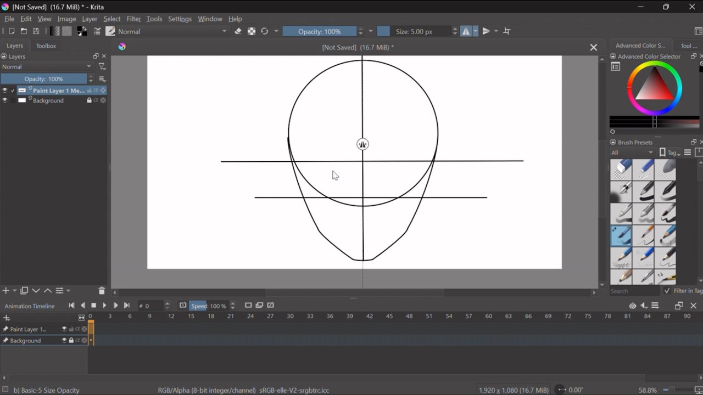Screen dimensions: 703x395
Task: Unlock the Background layer in Layers panel
Action: pyautogui.click(x=89, y=100)
